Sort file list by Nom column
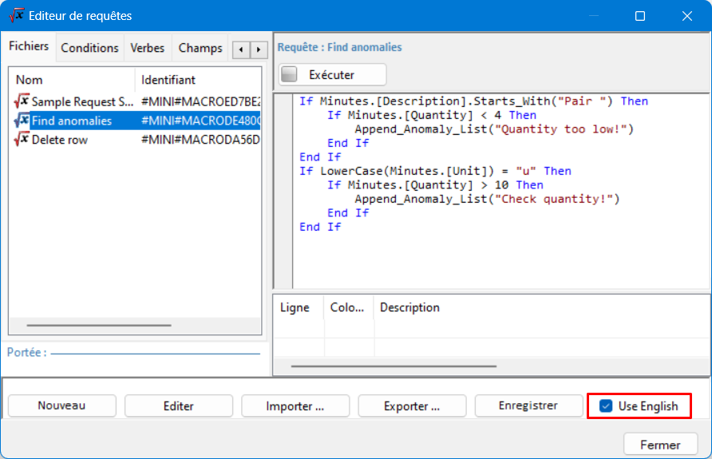The height and width of the screenshot is (459, 712). (72, 80)
